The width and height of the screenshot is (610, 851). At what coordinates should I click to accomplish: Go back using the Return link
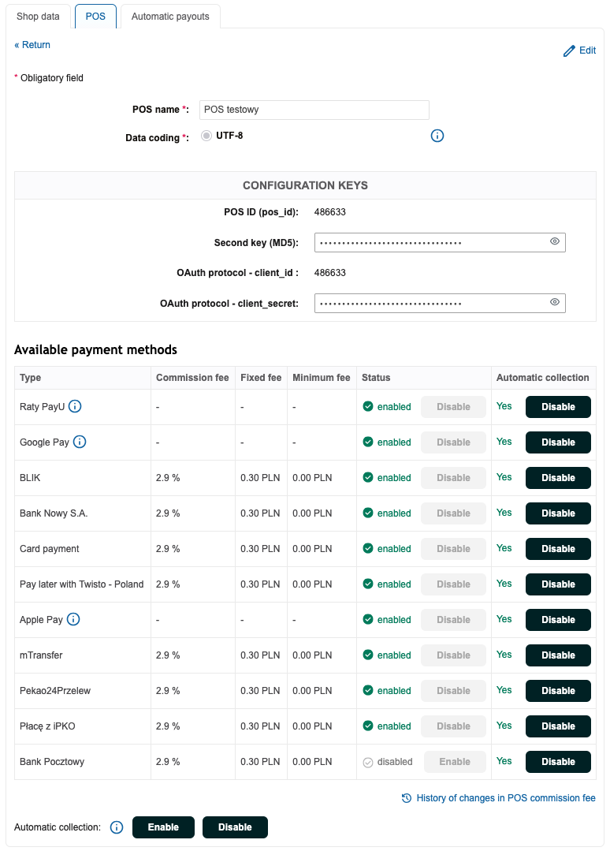(x=32, y=45)
